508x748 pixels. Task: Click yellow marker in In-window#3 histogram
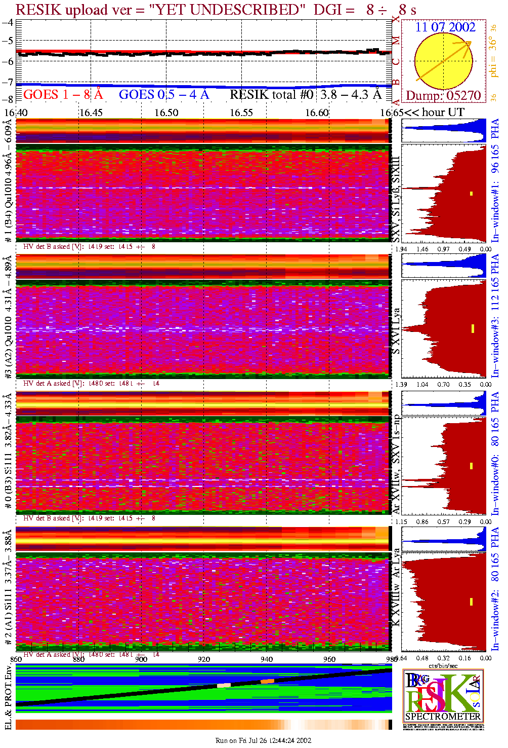coord(473,328)
